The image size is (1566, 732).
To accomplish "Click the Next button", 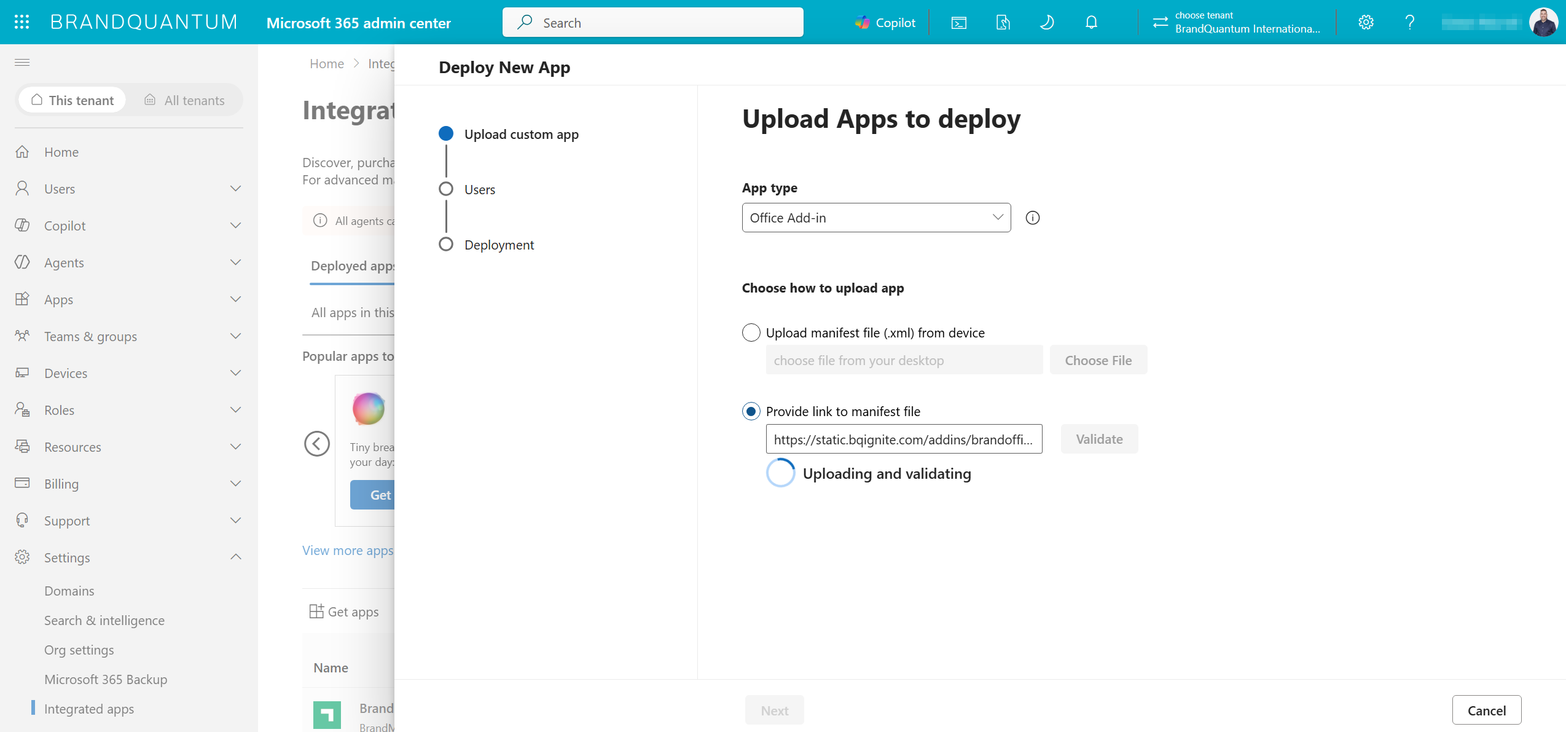I will click(774, 710).
